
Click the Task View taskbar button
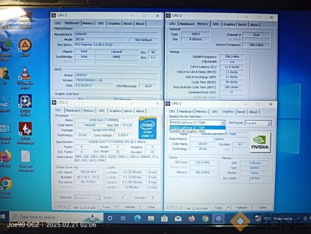[x=123, y=218]
